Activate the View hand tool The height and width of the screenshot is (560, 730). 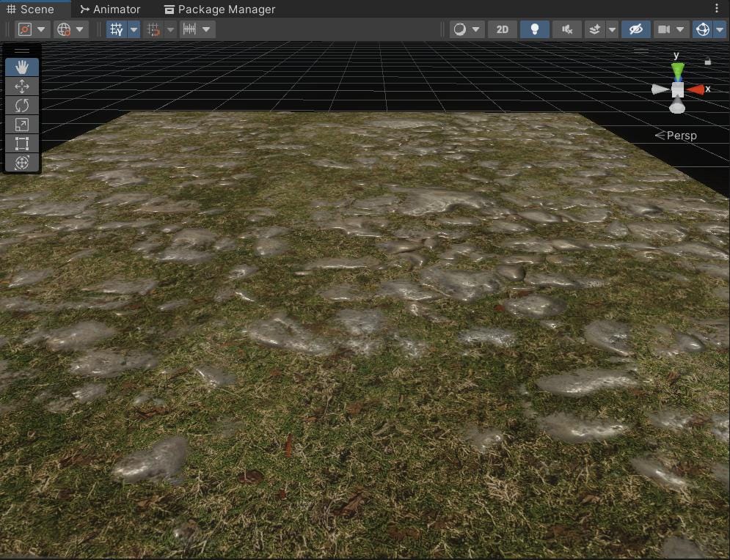(21, 67)
